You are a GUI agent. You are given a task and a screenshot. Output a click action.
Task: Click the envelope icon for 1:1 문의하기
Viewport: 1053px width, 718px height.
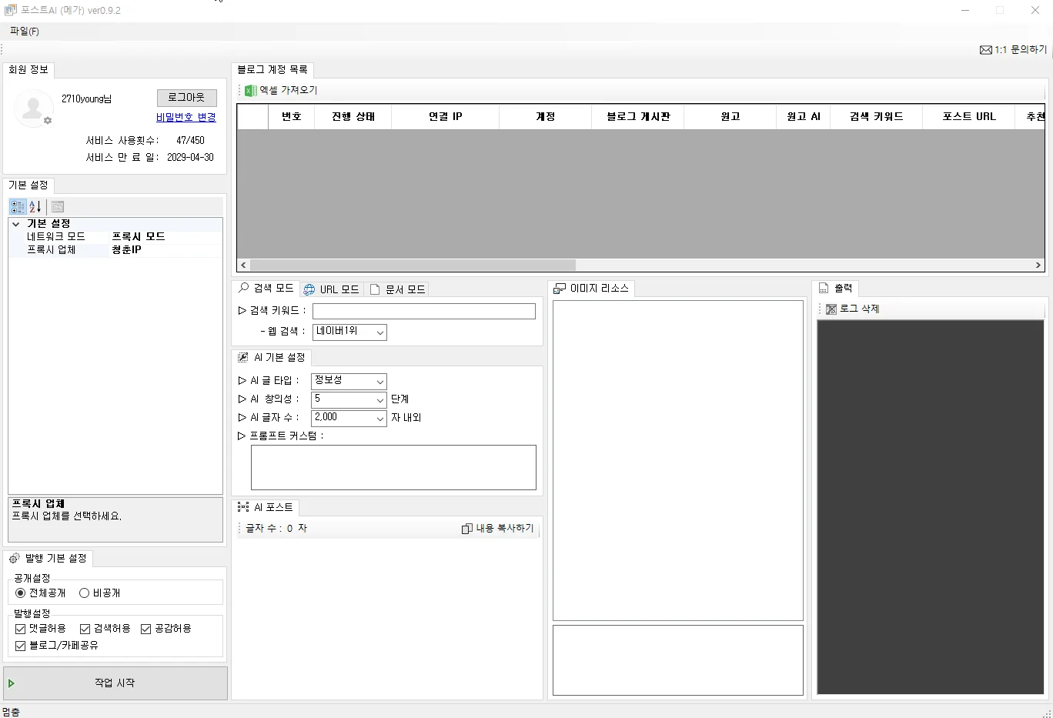point(985,50)
